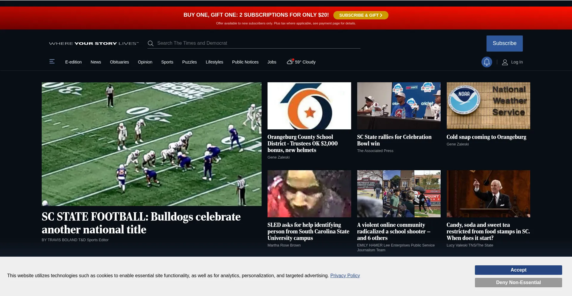Open the Candy, soda and sweet tea article
Viewport: 572px width, 296px height.
[488, 231]
